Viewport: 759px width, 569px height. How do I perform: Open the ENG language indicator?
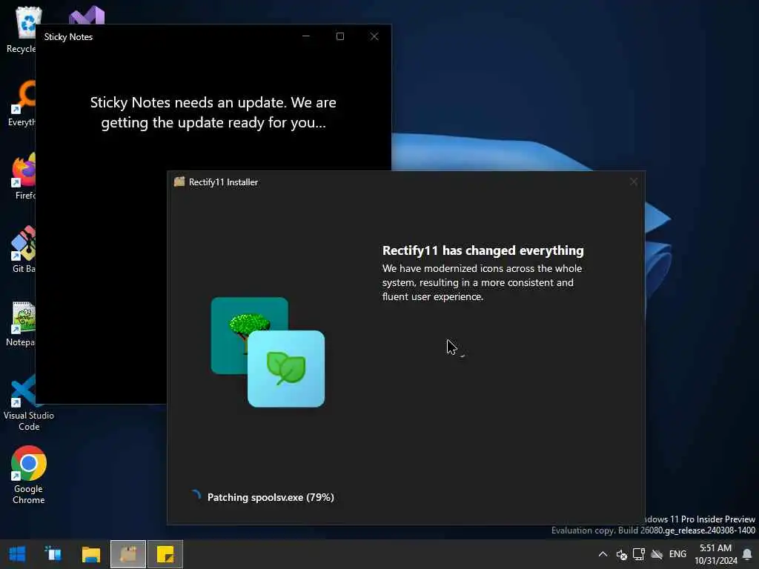click(677, 554)
